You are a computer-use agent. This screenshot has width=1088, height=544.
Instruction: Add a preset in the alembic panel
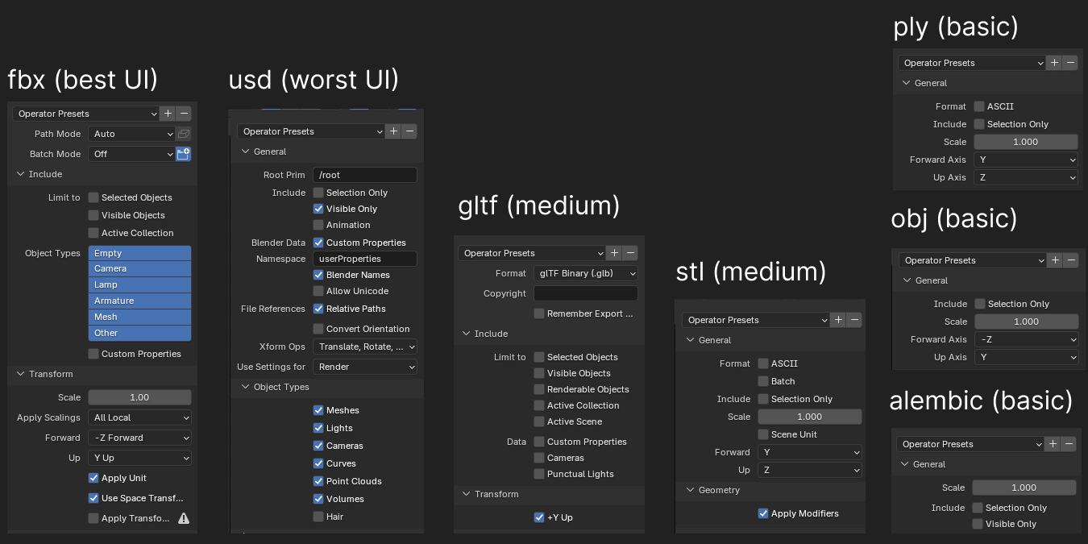1053,444
